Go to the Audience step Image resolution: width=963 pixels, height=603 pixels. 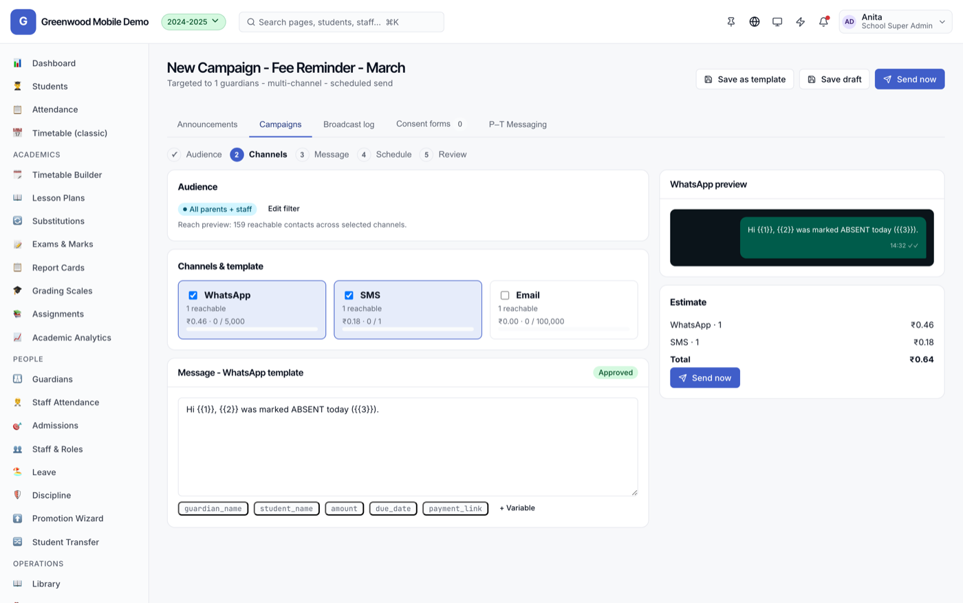pos(195,155)
